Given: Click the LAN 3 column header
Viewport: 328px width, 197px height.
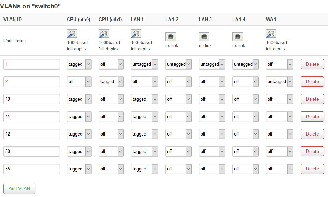Looking at the screenshot, I should point(206,20).
